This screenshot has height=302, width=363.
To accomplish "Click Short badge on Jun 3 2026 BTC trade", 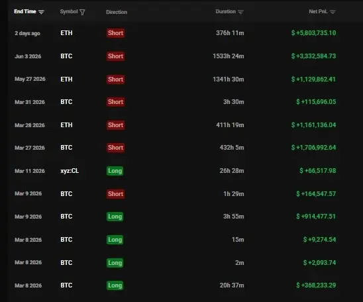I will click(115, 56).
